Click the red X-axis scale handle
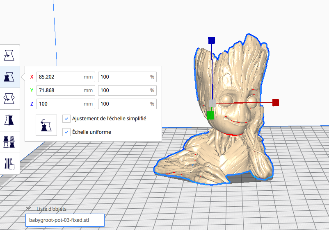 coord(276,103)
